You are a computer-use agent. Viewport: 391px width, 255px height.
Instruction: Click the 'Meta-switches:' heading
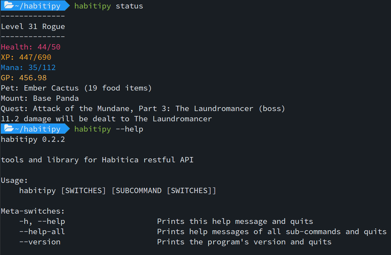click(33, 211)
